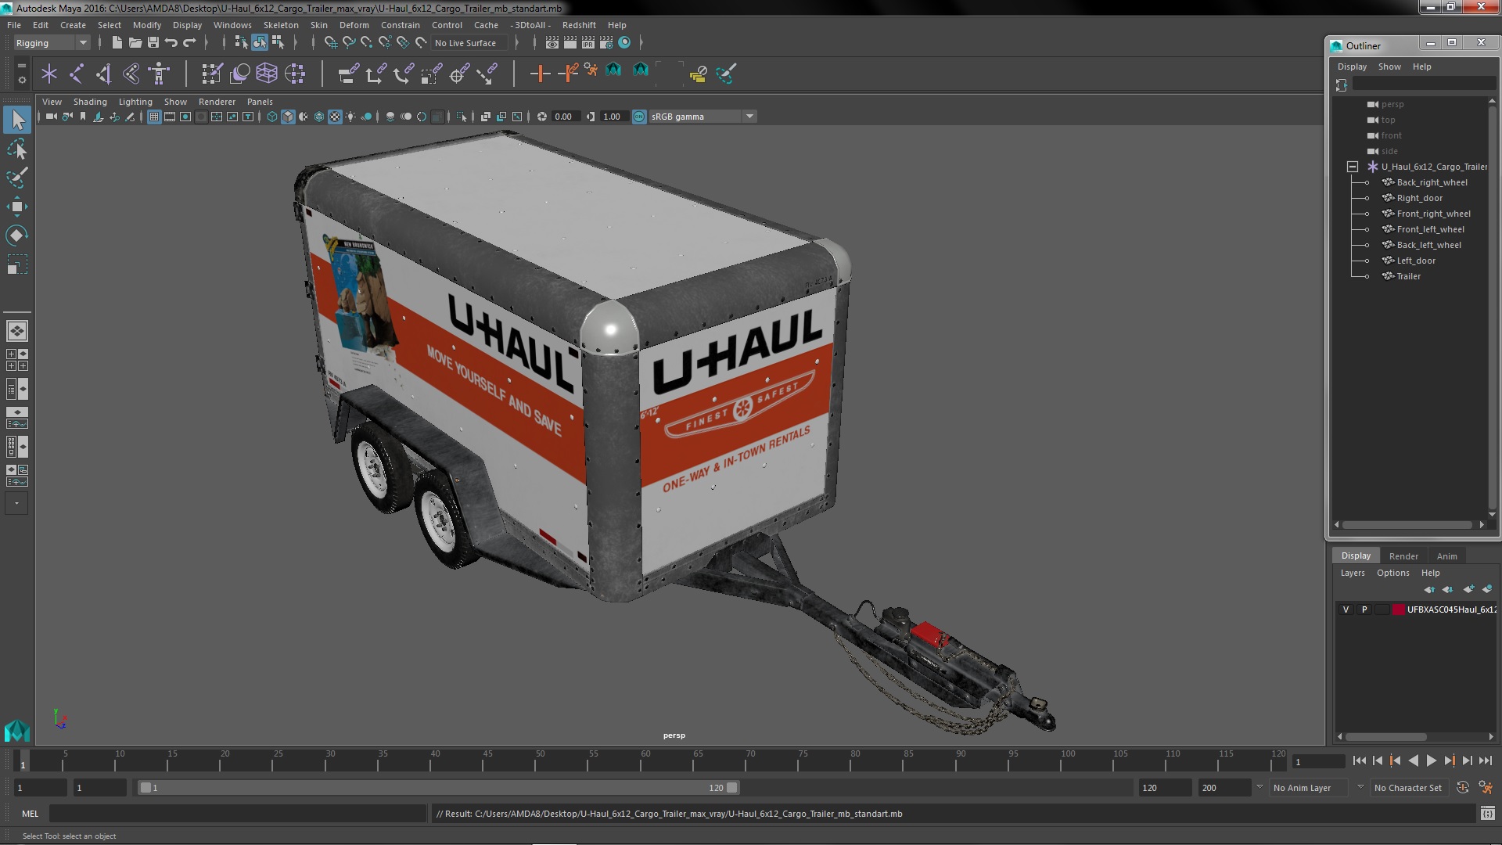Activate the Lasso select tool

(17, 149)
